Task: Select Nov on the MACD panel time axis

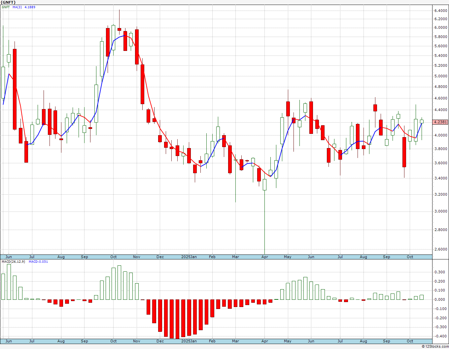Action: (137, 341)
